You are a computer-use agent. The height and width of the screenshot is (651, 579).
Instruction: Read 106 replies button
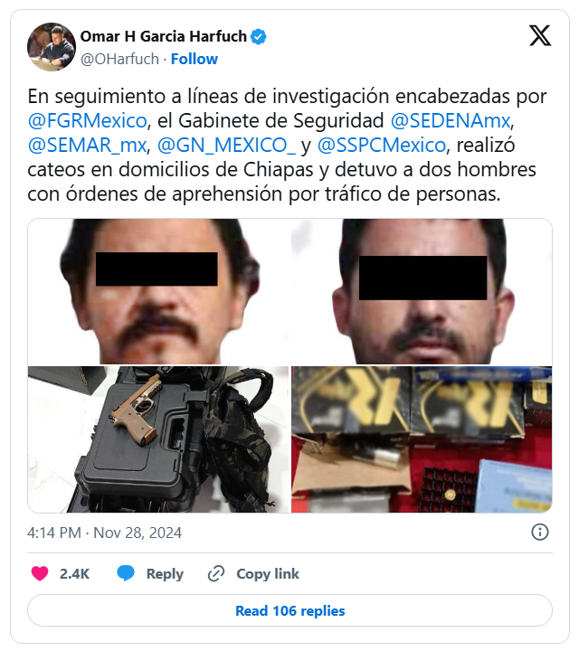pyautogui.click(x=289, y=610)
